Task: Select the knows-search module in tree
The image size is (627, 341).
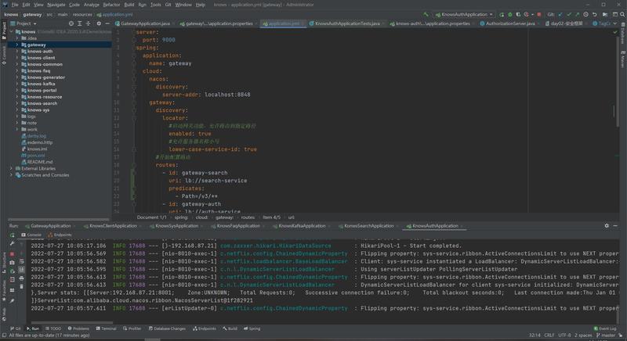Action: click(x=42, y=103)
